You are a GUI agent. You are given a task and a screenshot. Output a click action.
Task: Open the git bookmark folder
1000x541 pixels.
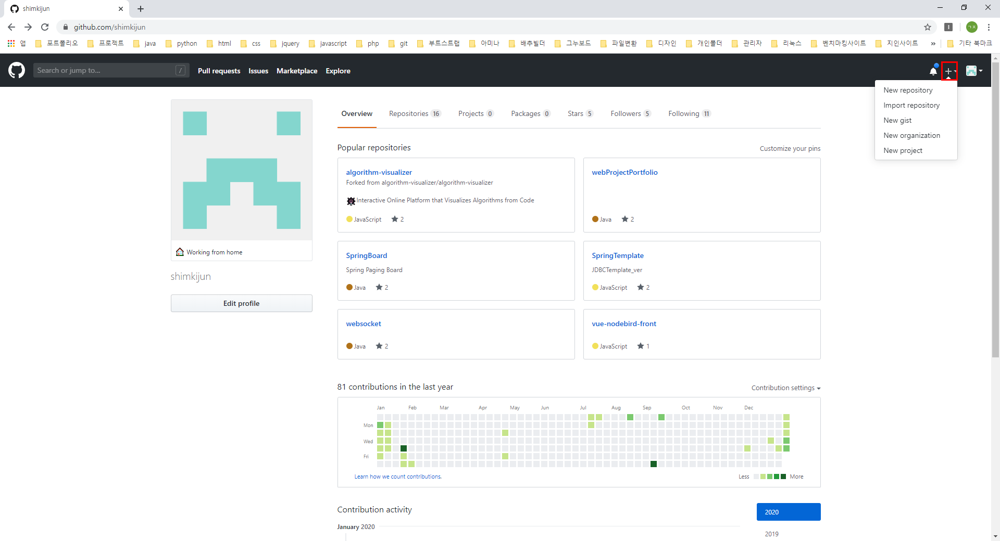pyautogui.click(x=398, y=44)
